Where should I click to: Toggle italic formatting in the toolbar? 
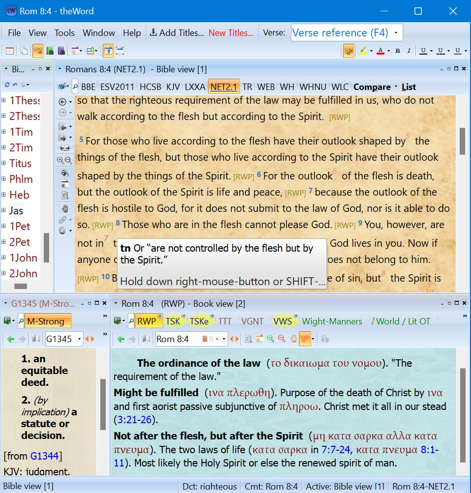[x=409, y=51]
